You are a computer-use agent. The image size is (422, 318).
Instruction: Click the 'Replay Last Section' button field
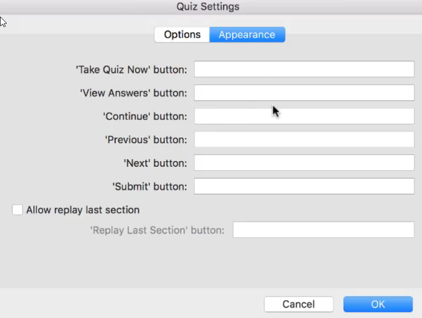point(323,230)
